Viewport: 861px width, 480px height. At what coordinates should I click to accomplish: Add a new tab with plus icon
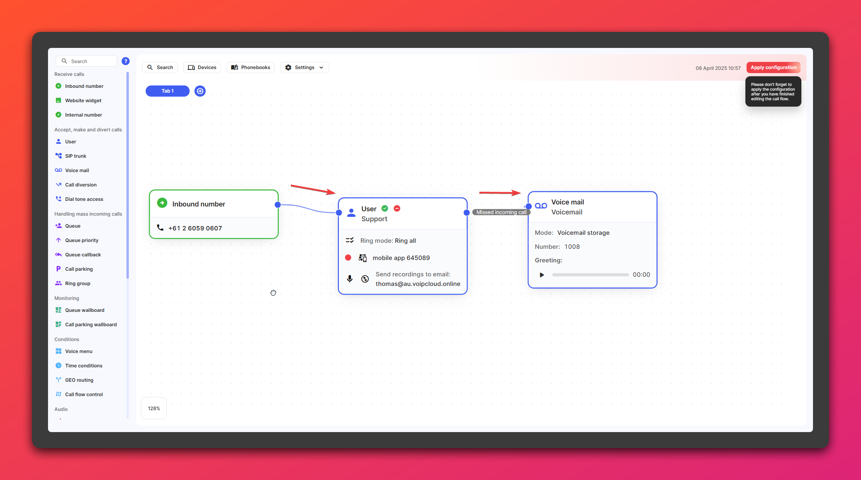(200, 91)
